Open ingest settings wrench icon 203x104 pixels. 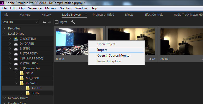[x=73, y=22]
